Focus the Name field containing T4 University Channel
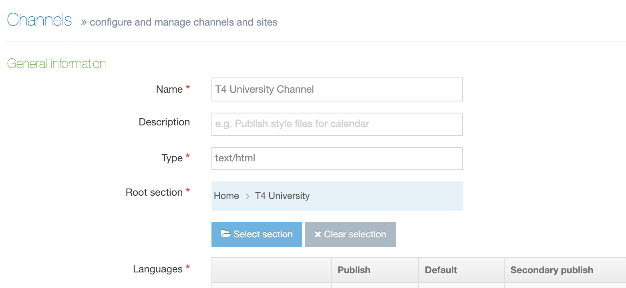The height and width of the screenshot is (288, 626). pos(337,89)
